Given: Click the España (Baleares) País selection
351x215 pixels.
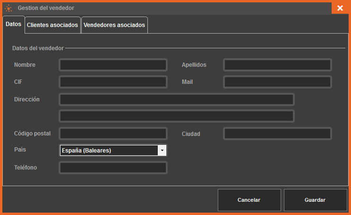Looking at the screenshot, I should (x=109, y=151).
